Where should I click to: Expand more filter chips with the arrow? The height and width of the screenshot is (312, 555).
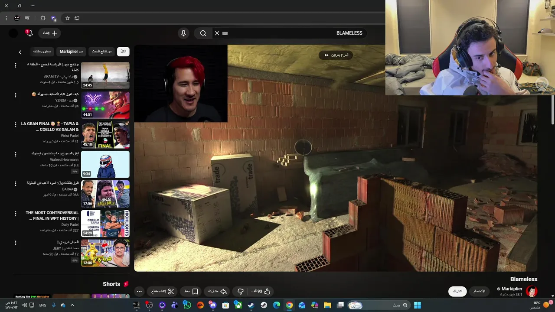tap(20, 52)
